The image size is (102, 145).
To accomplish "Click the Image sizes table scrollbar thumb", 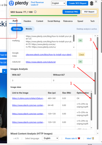I will tap(91, 106).
